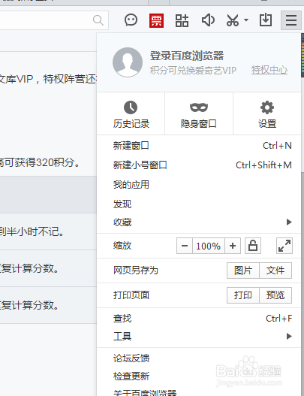Open the 特权中心 link
304x396 pixels.
click(x=269, y=70)
